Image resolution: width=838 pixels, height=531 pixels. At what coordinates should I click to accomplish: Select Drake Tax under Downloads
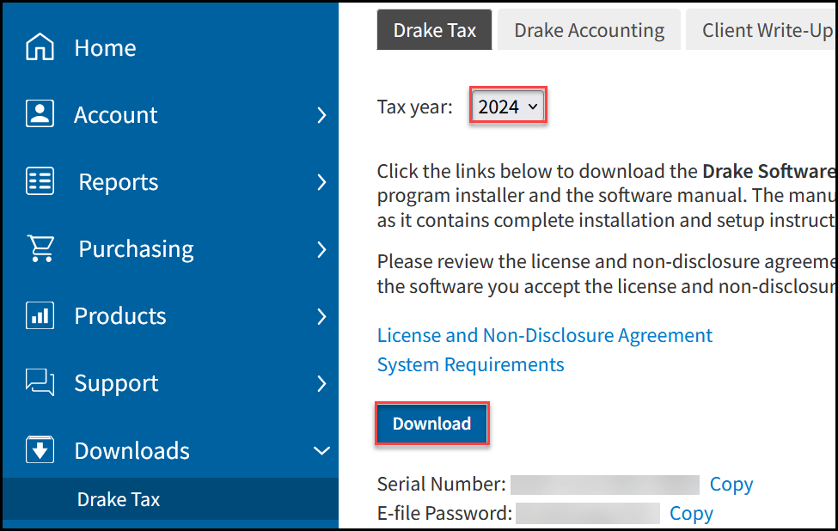coord(119,499)
